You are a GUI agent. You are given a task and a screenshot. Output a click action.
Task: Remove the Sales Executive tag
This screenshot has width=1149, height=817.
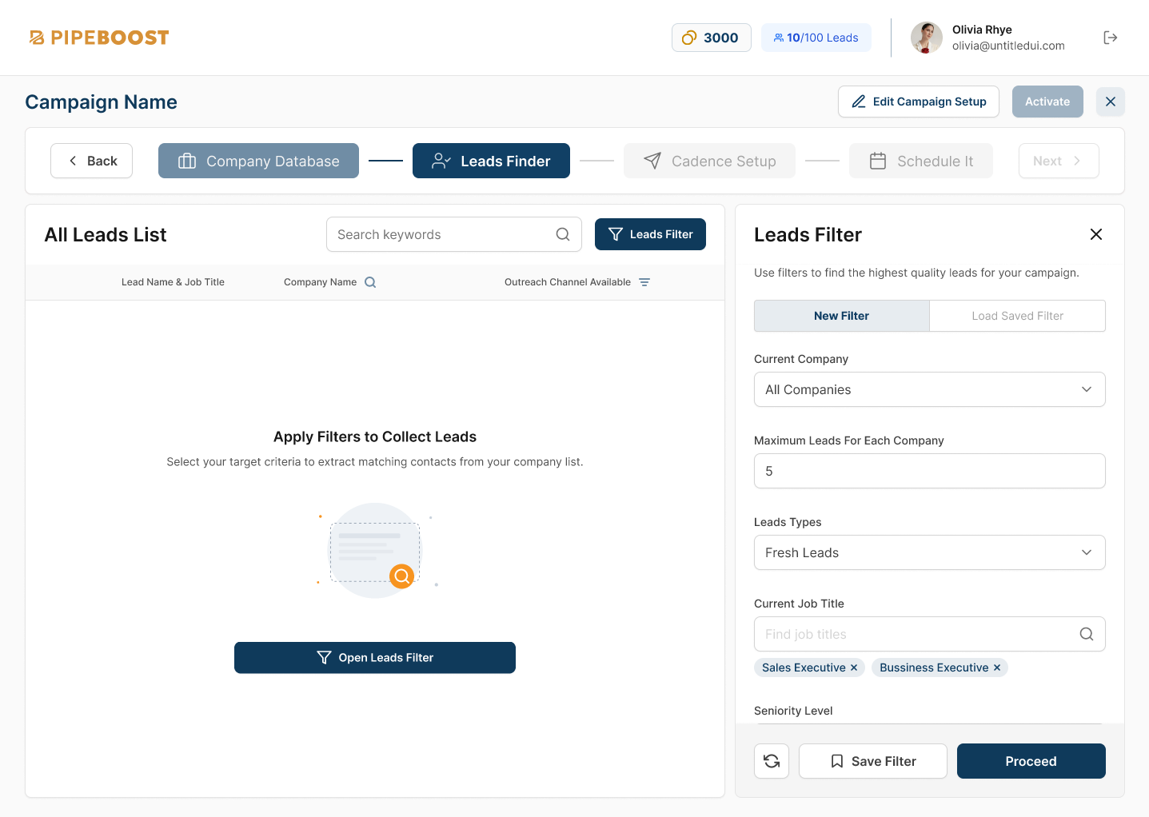tap(854, 668)
